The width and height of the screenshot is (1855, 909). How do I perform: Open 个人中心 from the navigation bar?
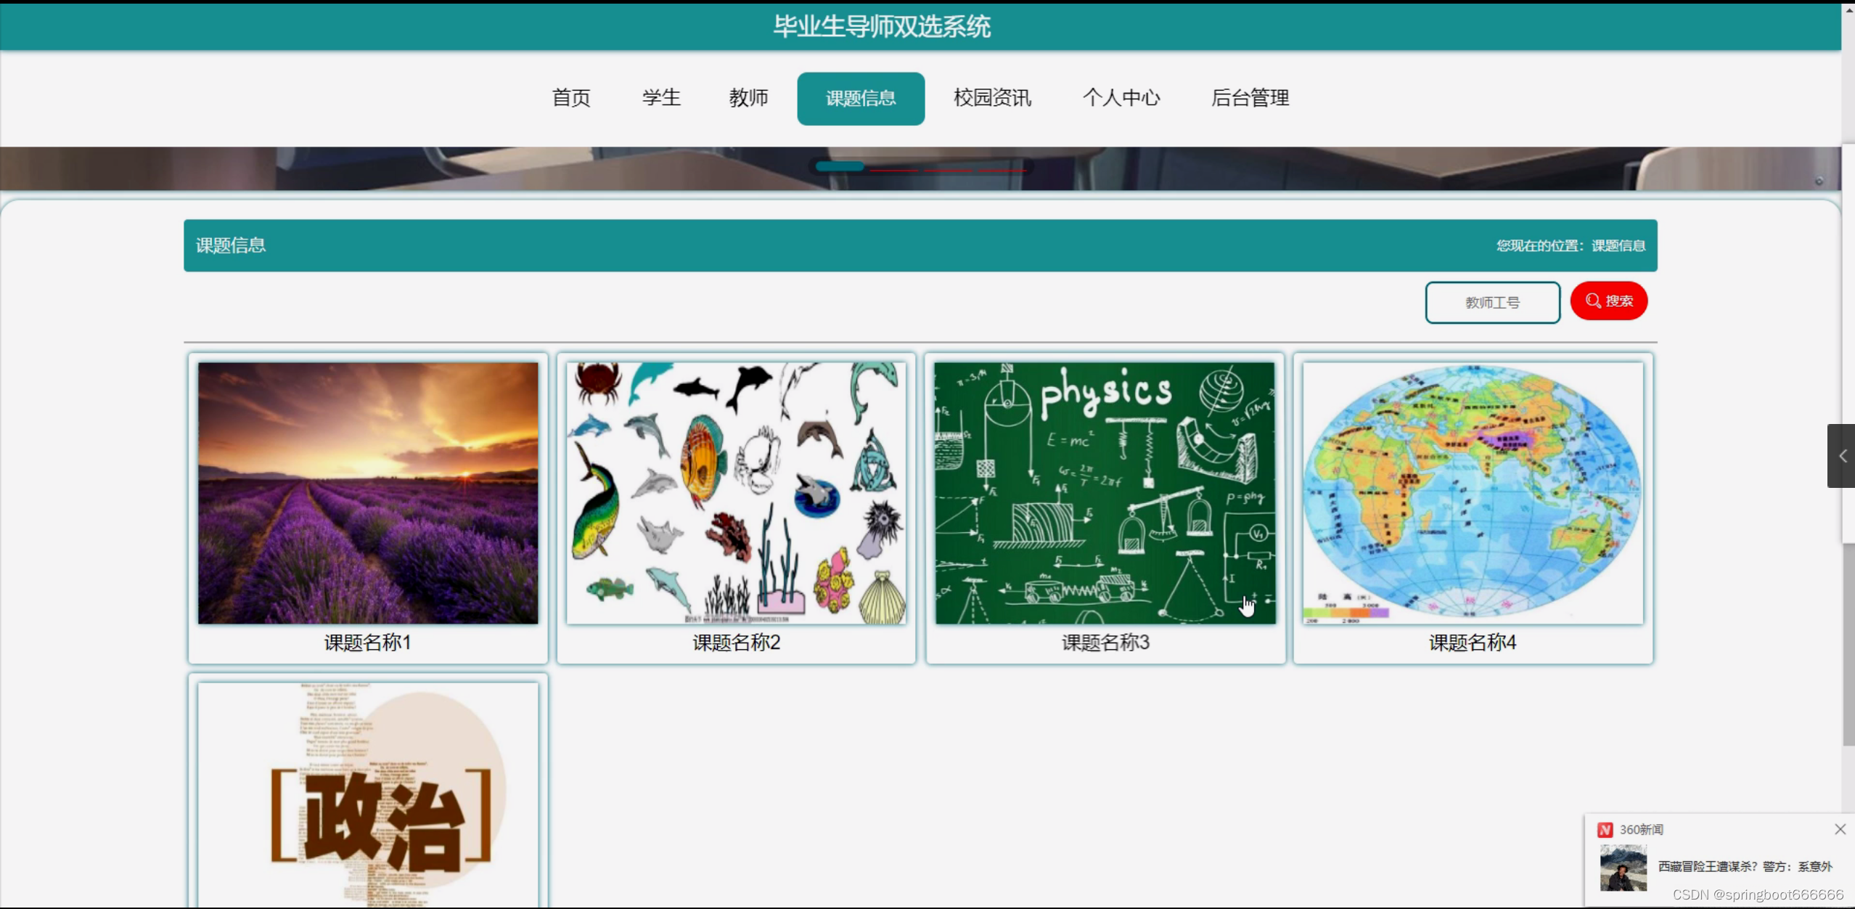[x=1121, y=98]
